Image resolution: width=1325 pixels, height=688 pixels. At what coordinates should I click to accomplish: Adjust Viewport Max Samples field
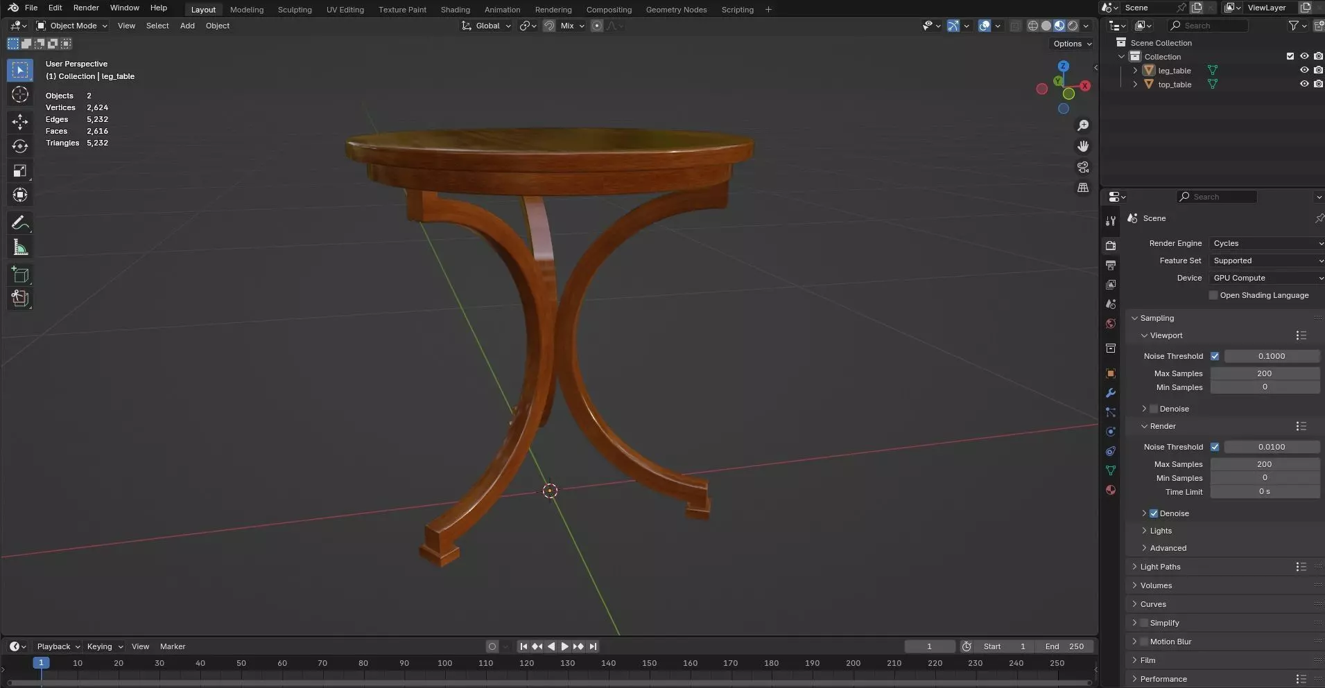(x=1265, y=373)
